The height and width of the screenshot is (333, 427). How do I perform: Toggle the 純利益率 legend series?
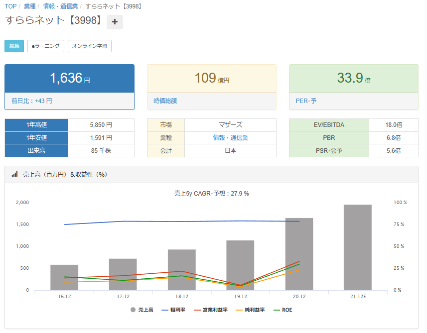[250, 310]
